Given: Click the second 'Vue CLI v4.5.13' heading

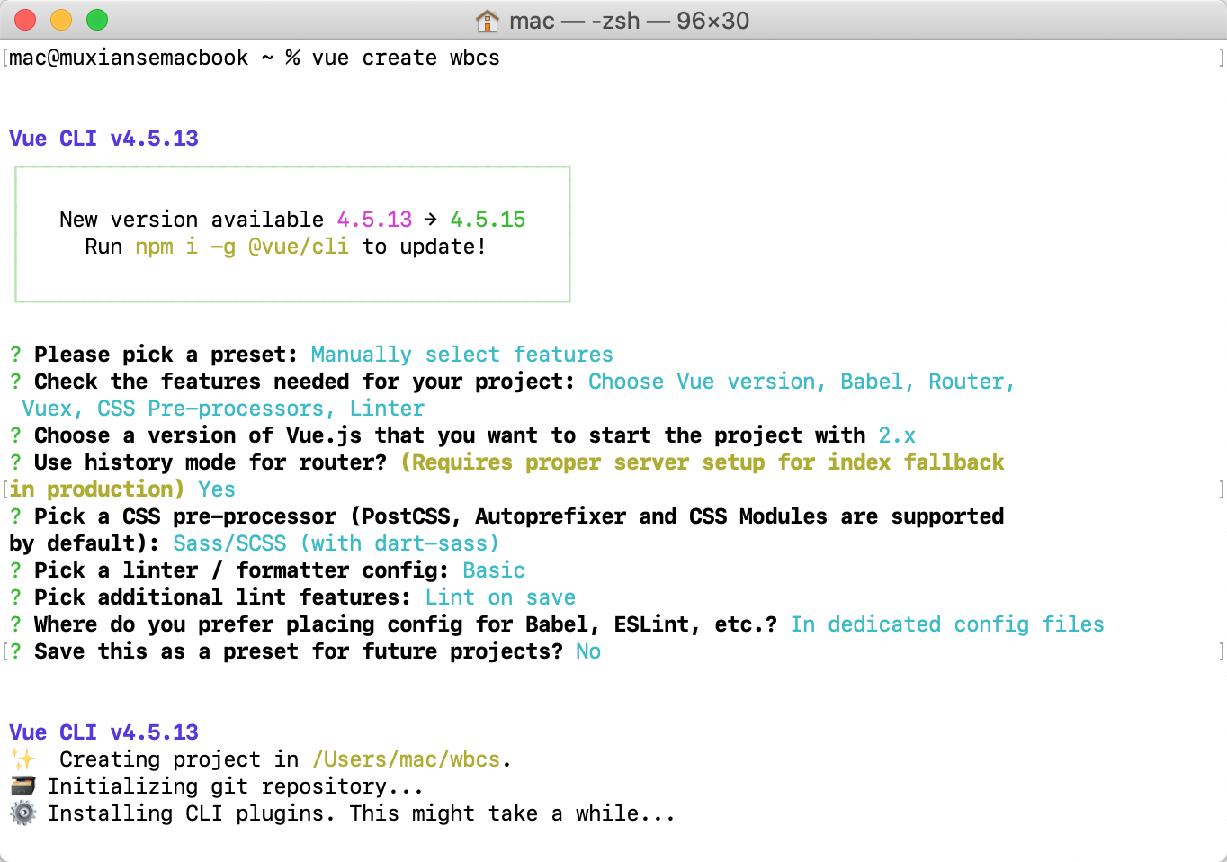Looking at the screenshot, I should point(103,732).
